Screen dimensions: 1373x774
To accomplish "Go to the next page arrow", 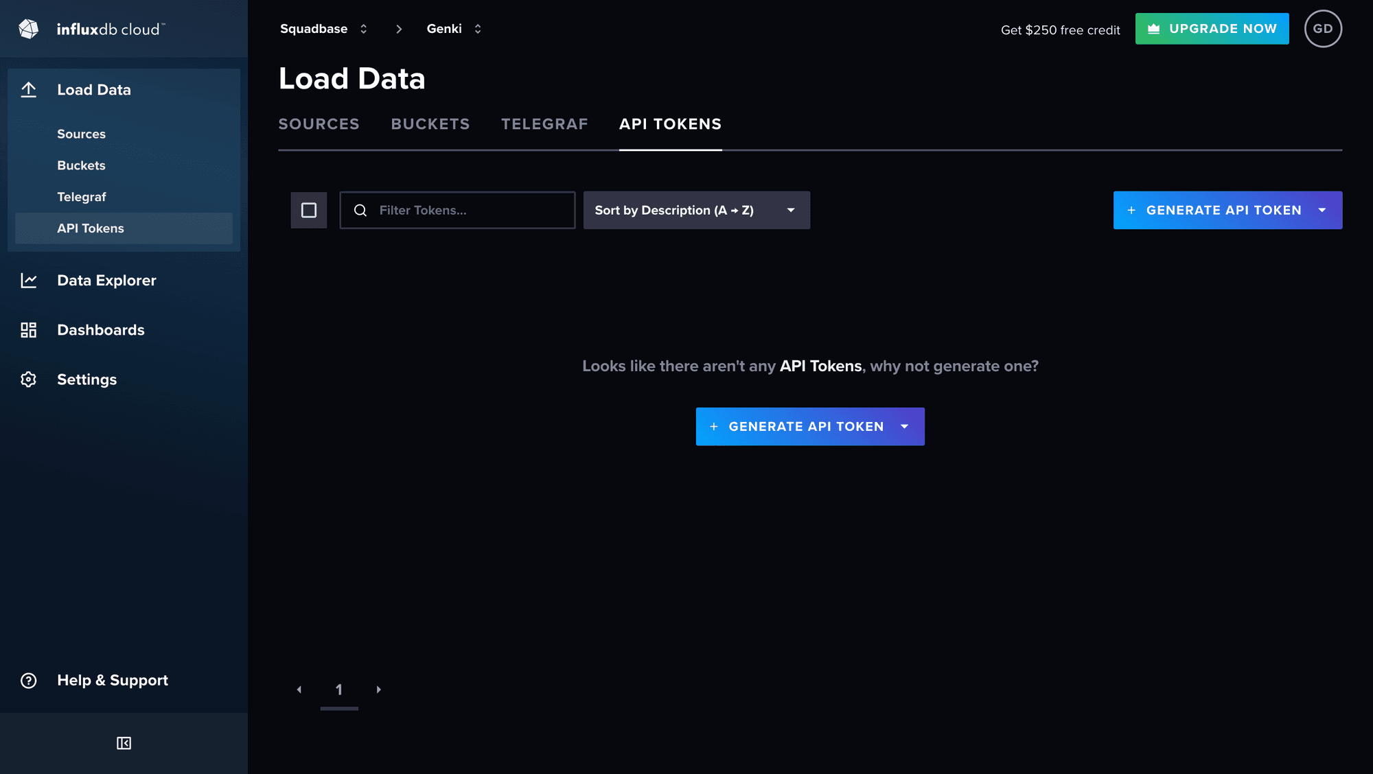I will click(378, 690).
